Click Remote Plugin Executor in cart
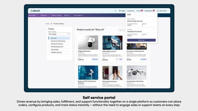 coord(135,21)
